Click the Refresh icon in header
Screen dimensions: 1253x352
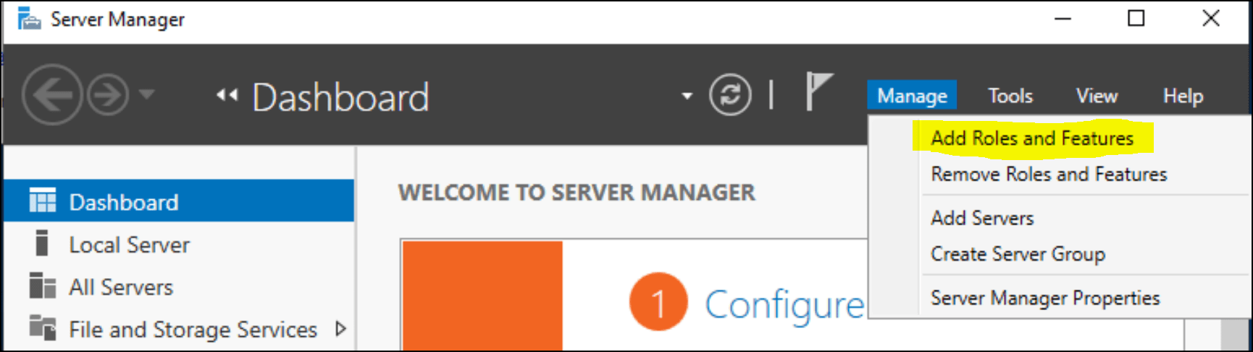730,95
